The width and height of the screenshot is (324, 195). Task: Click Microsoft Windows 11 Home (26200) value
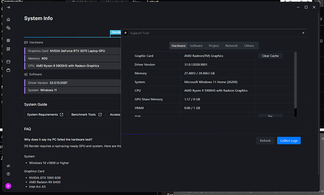pos(211,82)
